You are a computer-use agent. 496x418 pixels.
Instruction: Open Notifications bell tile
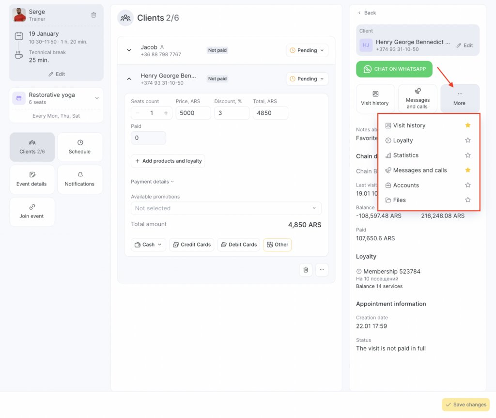[80, 179]
